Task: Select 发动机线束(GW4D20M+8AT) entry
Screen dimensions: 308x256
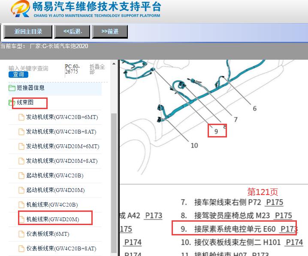Action: coord(62,161)
